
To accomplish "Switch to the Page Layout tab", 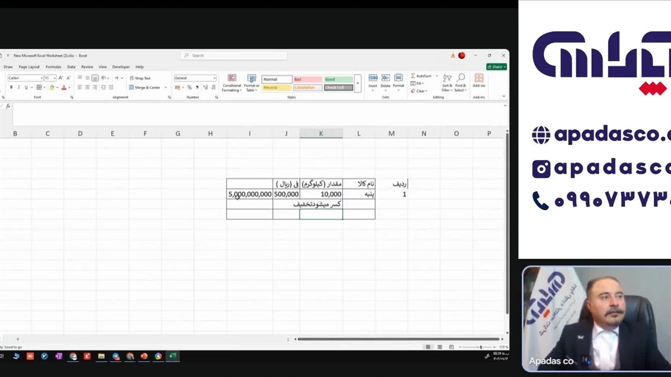I will coord(29,67).
